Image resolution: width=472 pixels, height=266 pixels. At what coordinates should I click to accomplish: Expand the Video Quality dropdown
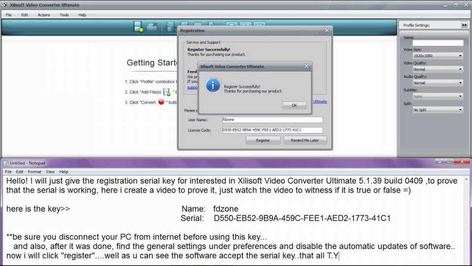tap(438, 69)
